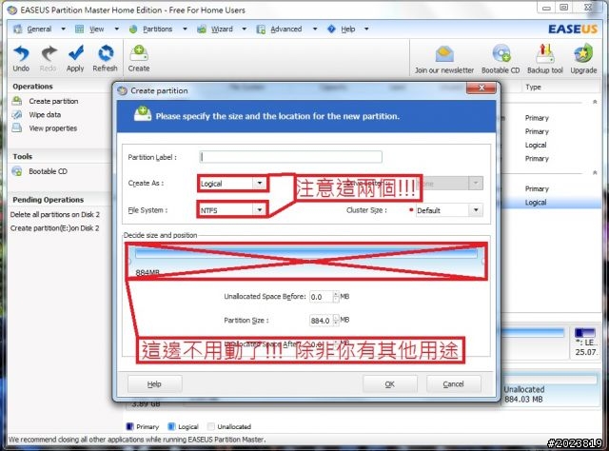Click the Partition Label text field

coord(290,157)
